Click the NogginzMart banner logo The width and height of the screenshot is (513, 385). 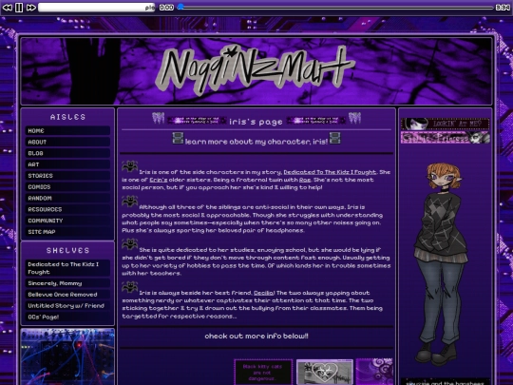[x=256, y=69]
